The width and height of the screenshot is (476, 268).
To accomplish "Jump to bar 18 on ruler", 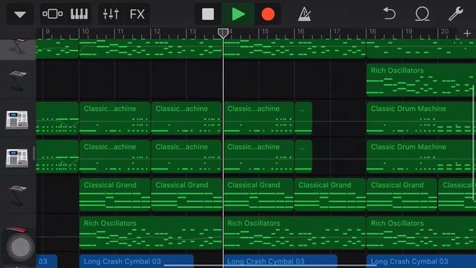I will (x=373, y=31).
